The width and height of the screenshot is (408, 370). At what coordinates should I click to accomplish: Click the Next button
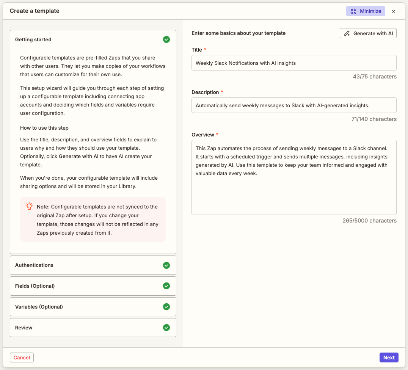[389, 357]
